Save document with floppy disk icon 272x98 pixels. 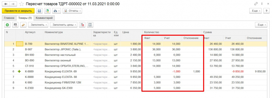39,11
